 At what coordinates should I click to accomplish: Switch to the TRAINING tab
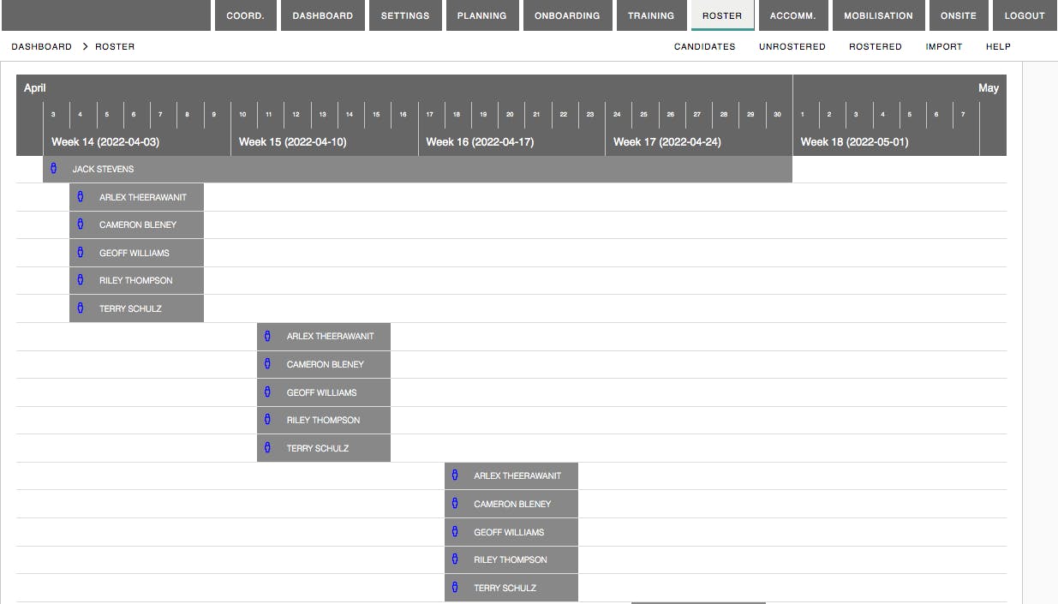tap(651, 15)
